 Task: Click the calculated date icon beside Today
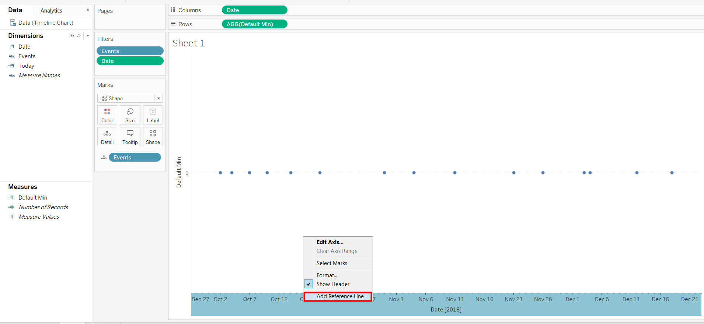tap(12, 66)
